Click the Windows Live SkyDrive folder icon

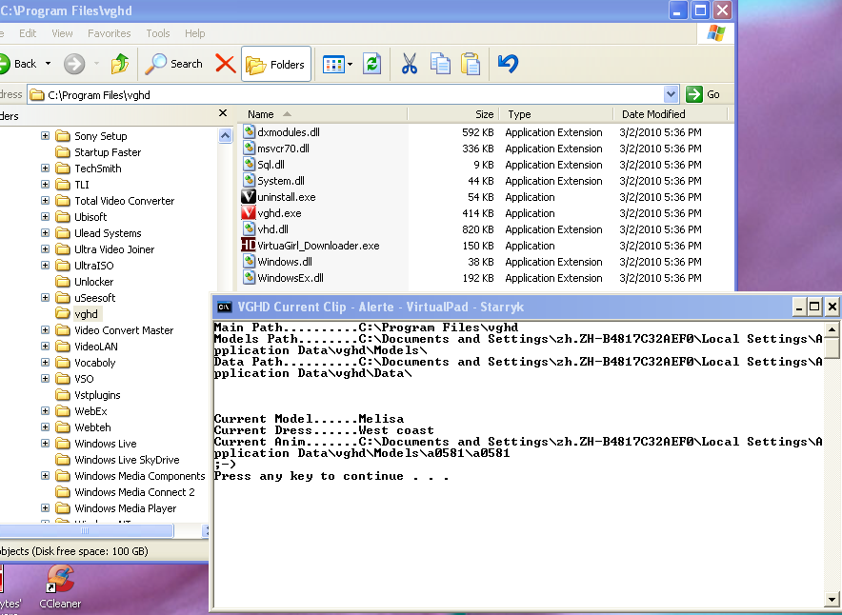[63, 460]
